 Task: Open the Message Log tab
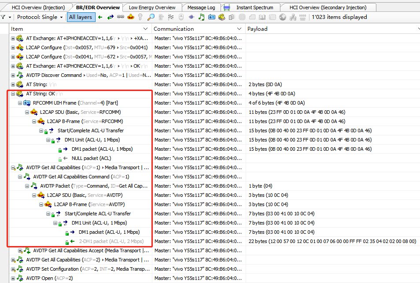click(201, 7)
